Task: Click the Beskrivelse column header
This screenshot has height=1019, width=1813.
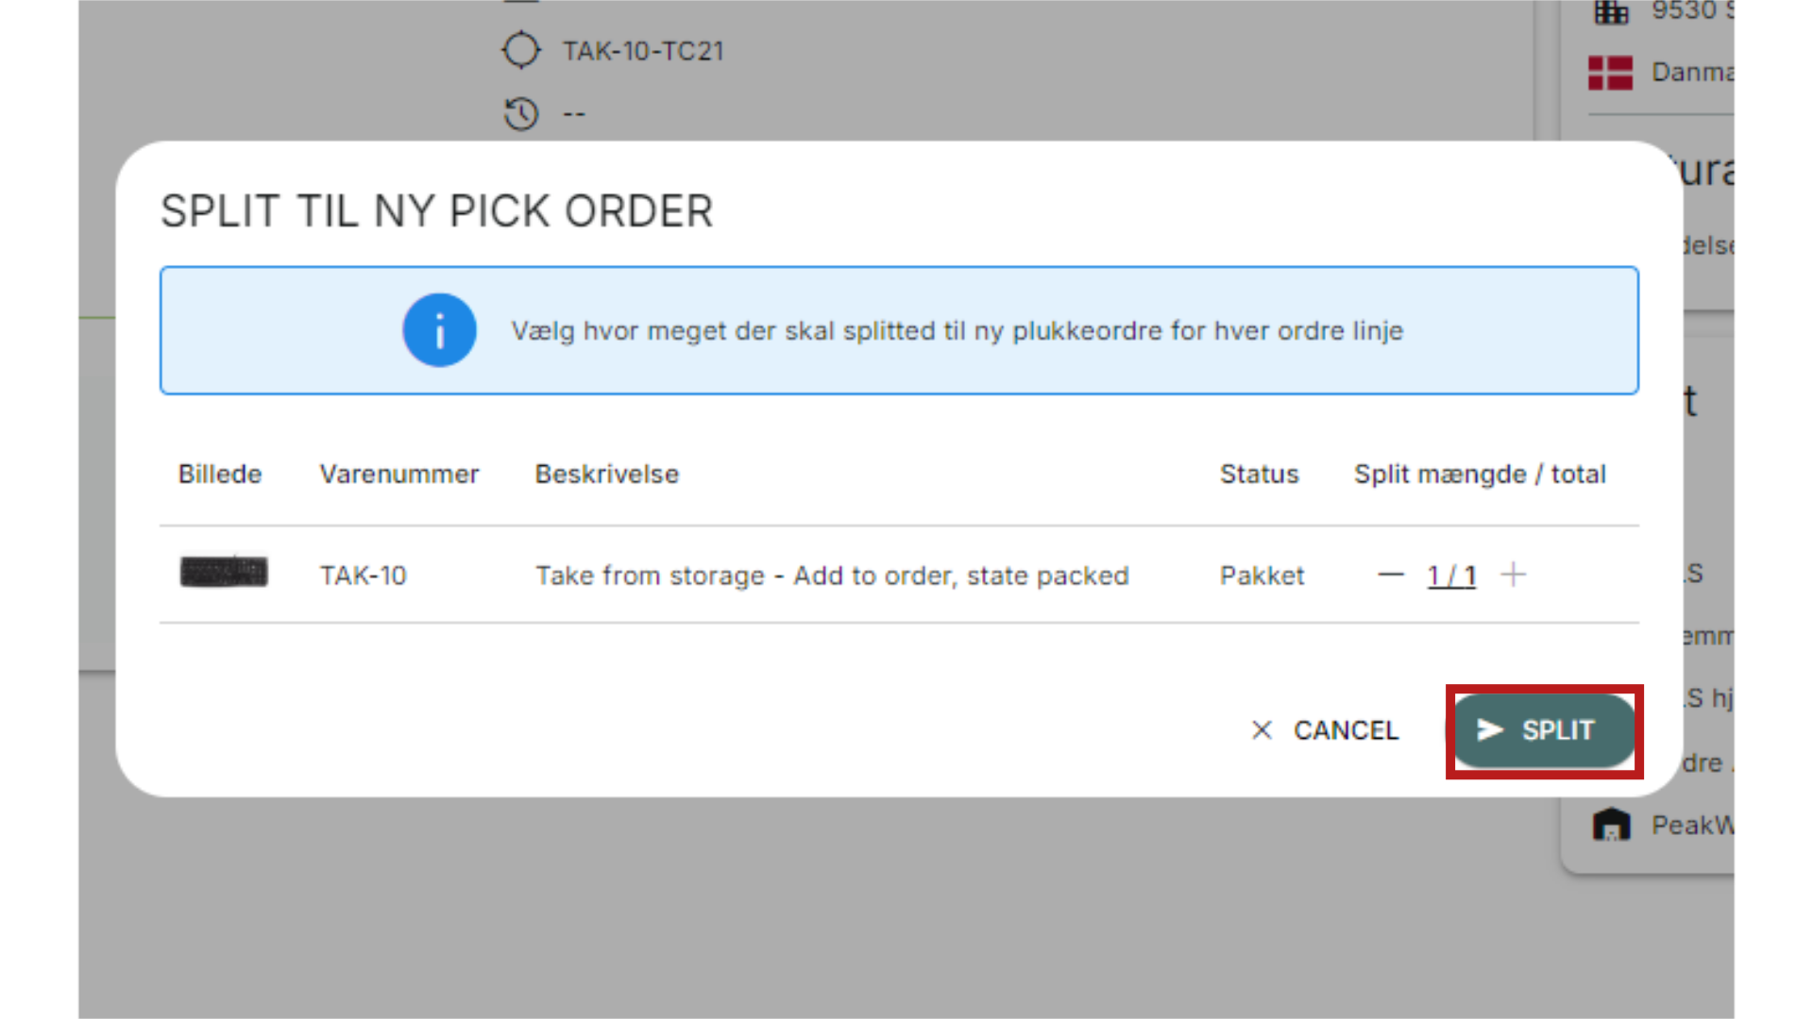Action: coord(607,474)
